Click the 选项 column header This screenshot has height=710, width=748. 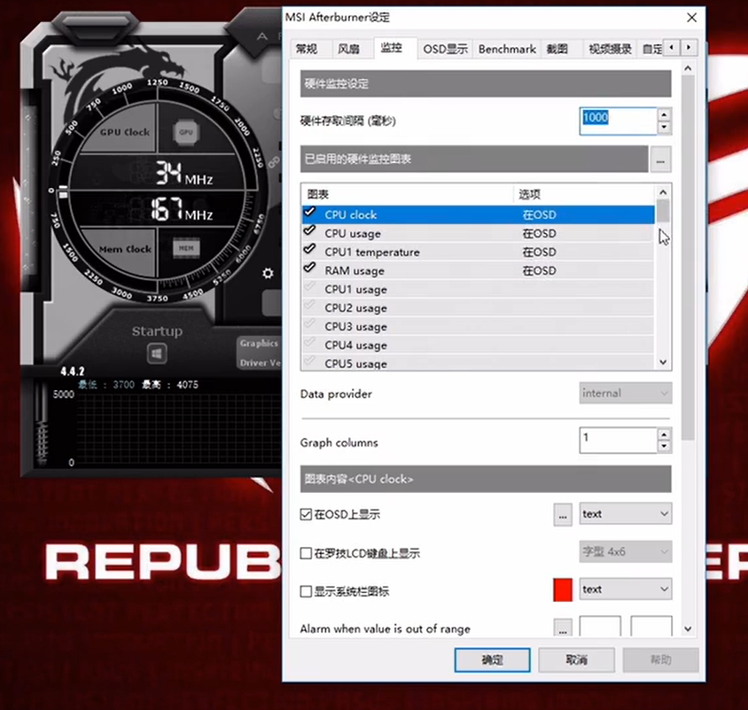(x=584, y=194)
